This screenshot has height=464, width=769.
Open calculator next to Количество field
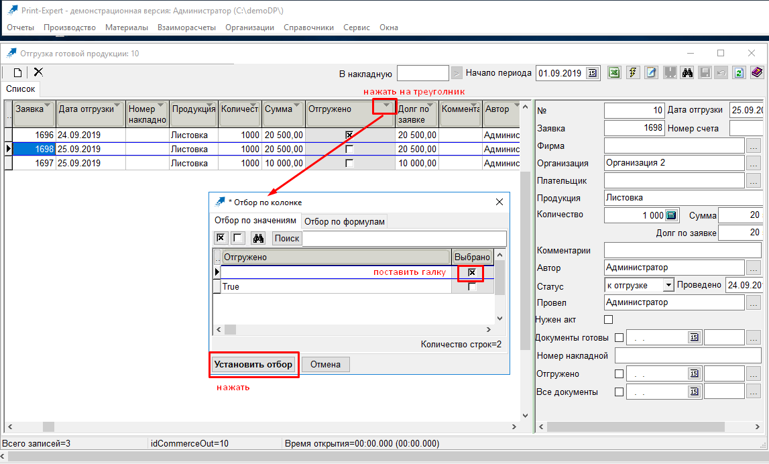pyautogui.click(x=672, y=215)
